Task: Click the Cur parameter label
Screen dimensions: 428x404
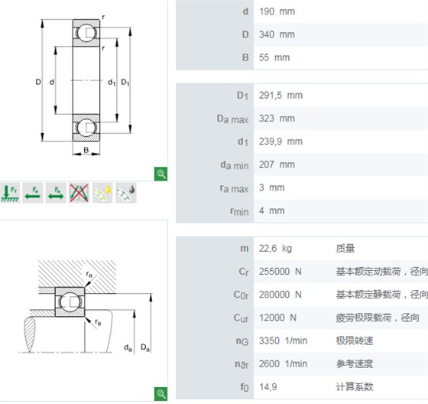Action: (x=241, y=318)
